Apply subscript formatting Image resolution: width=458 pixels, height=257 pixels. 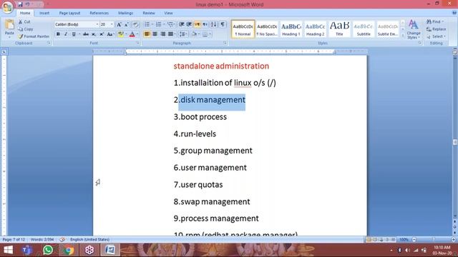(94, 34)
